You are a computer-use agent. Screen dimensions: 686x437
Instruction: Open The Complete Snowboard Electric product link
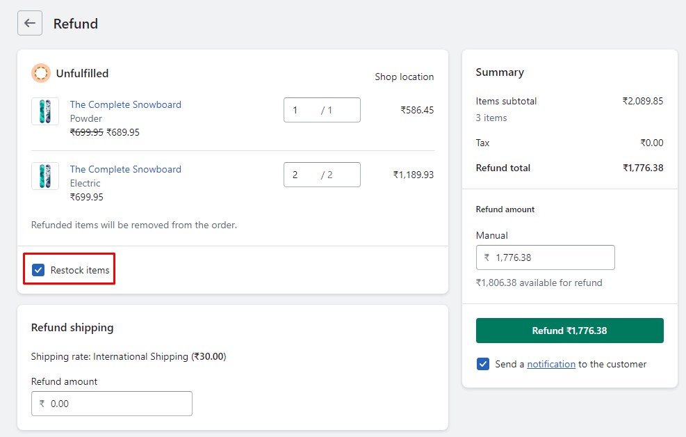125,169
